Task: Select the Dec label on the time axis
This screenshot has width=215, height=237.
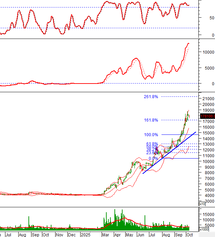Action: (x=71, y=235)
